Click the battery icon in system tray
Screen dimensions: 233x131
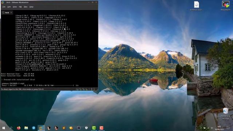click(x=205, y=128)
